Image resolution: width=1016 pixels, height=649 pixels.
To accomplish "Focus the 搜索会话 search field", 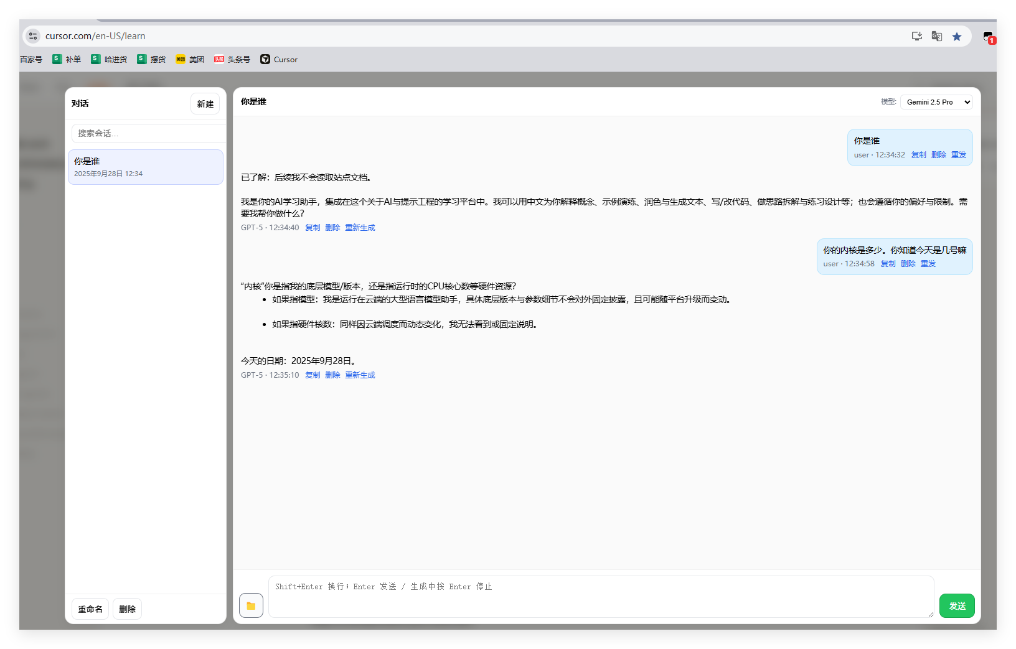I will coord(148,133).
